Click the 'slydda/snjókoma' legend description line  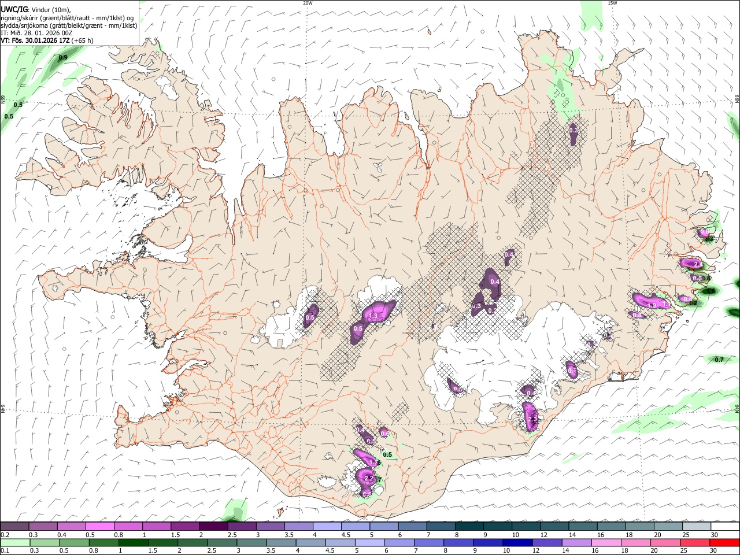coord(69,25)
